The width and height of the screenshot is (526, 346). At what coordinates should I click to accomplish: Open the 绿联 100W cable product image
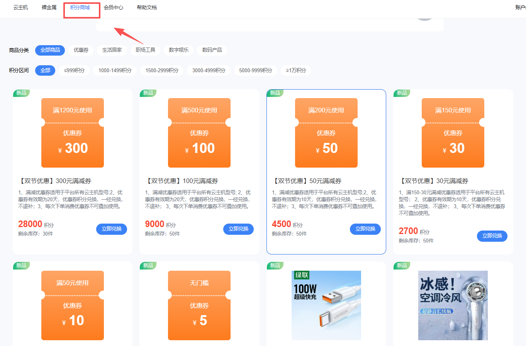(326, 305)
